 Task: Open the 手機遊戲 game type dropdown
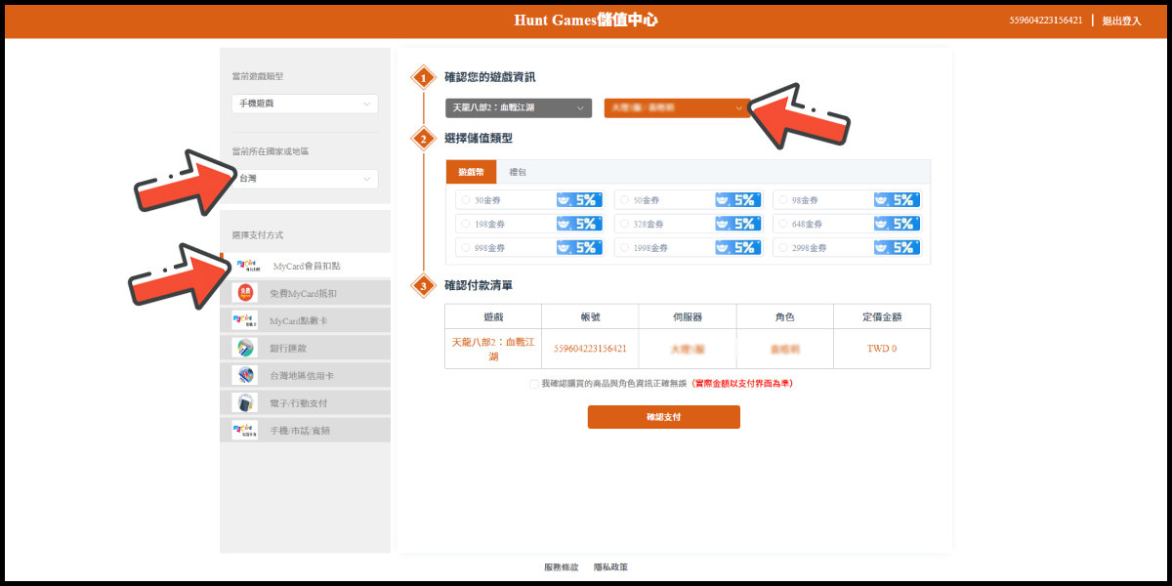304,104
